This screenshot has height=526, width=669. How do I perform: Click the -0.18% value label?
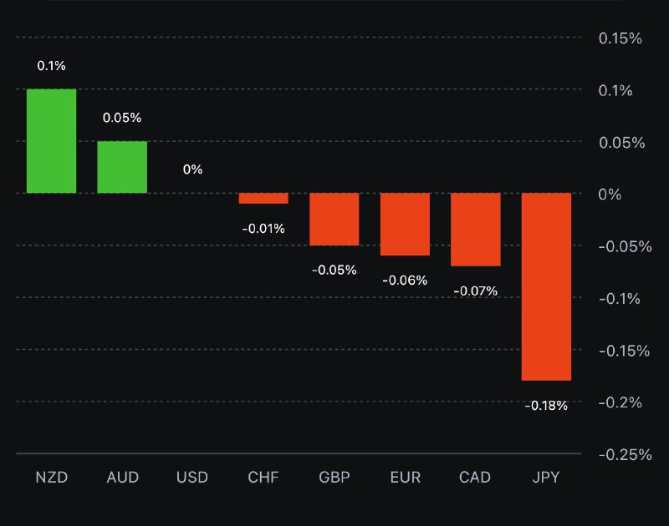point(546,406)
